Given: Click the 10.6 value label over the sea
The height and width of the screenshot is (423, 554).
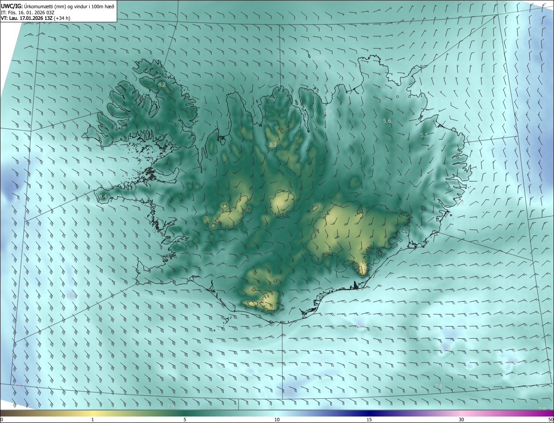Looking at the screenshot, I should click(512, 362).
